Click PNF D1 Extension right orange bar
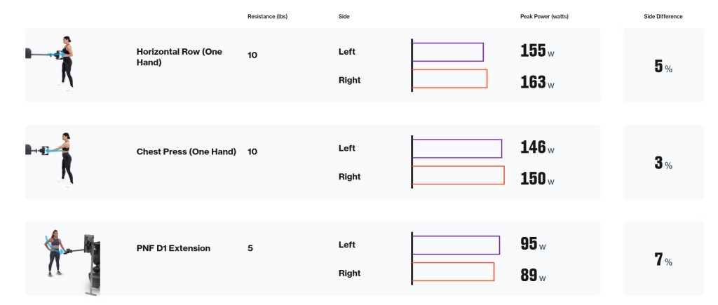The width and height of the screenshot is (718, 305). click(x=453, y=271)
